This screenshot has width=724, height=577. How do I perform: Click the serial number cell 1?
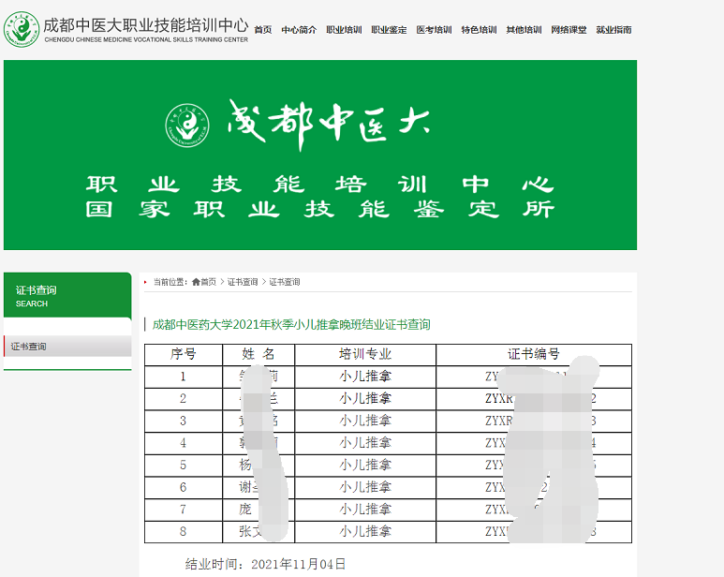[x=184, y=377]
